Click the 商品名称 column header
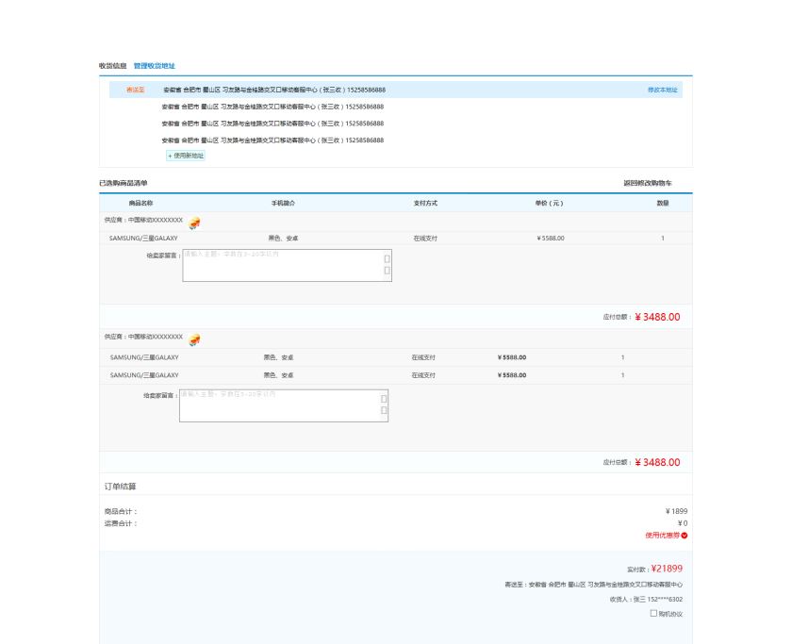Viewport: 792px width, 644px height. coord(140,203)
